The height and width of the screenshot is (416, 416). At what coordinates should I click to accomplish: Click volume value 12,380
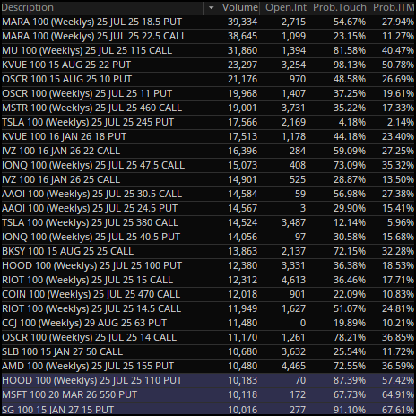click(242, 265)
